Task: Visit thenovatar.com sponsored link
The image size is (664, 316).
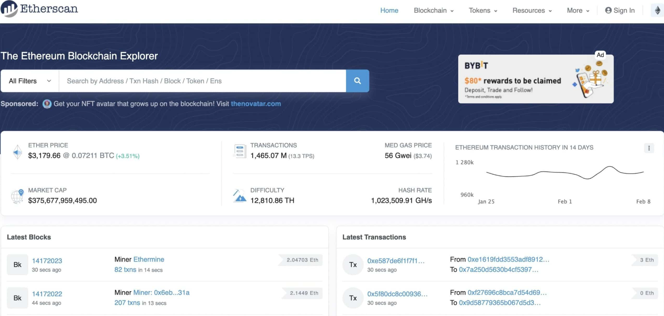Action: [256, 104]
